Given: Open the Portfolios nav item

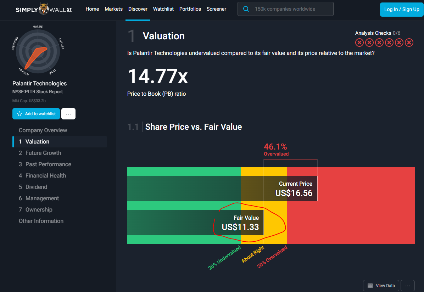Looking at the screenshot, I should coord(190,9).
